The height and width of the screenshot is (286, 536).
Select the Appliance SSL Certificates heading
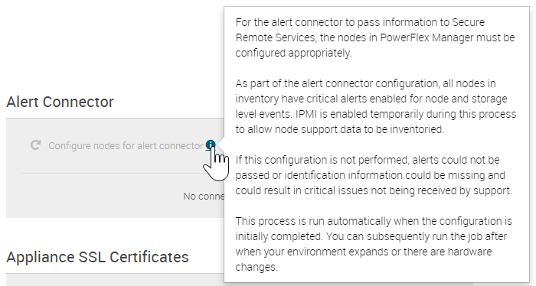[x=97, y=257]
